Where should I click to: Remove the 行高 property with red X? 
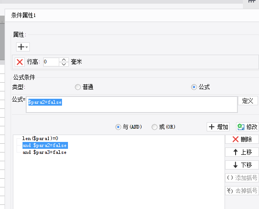(x=20, y=62)
